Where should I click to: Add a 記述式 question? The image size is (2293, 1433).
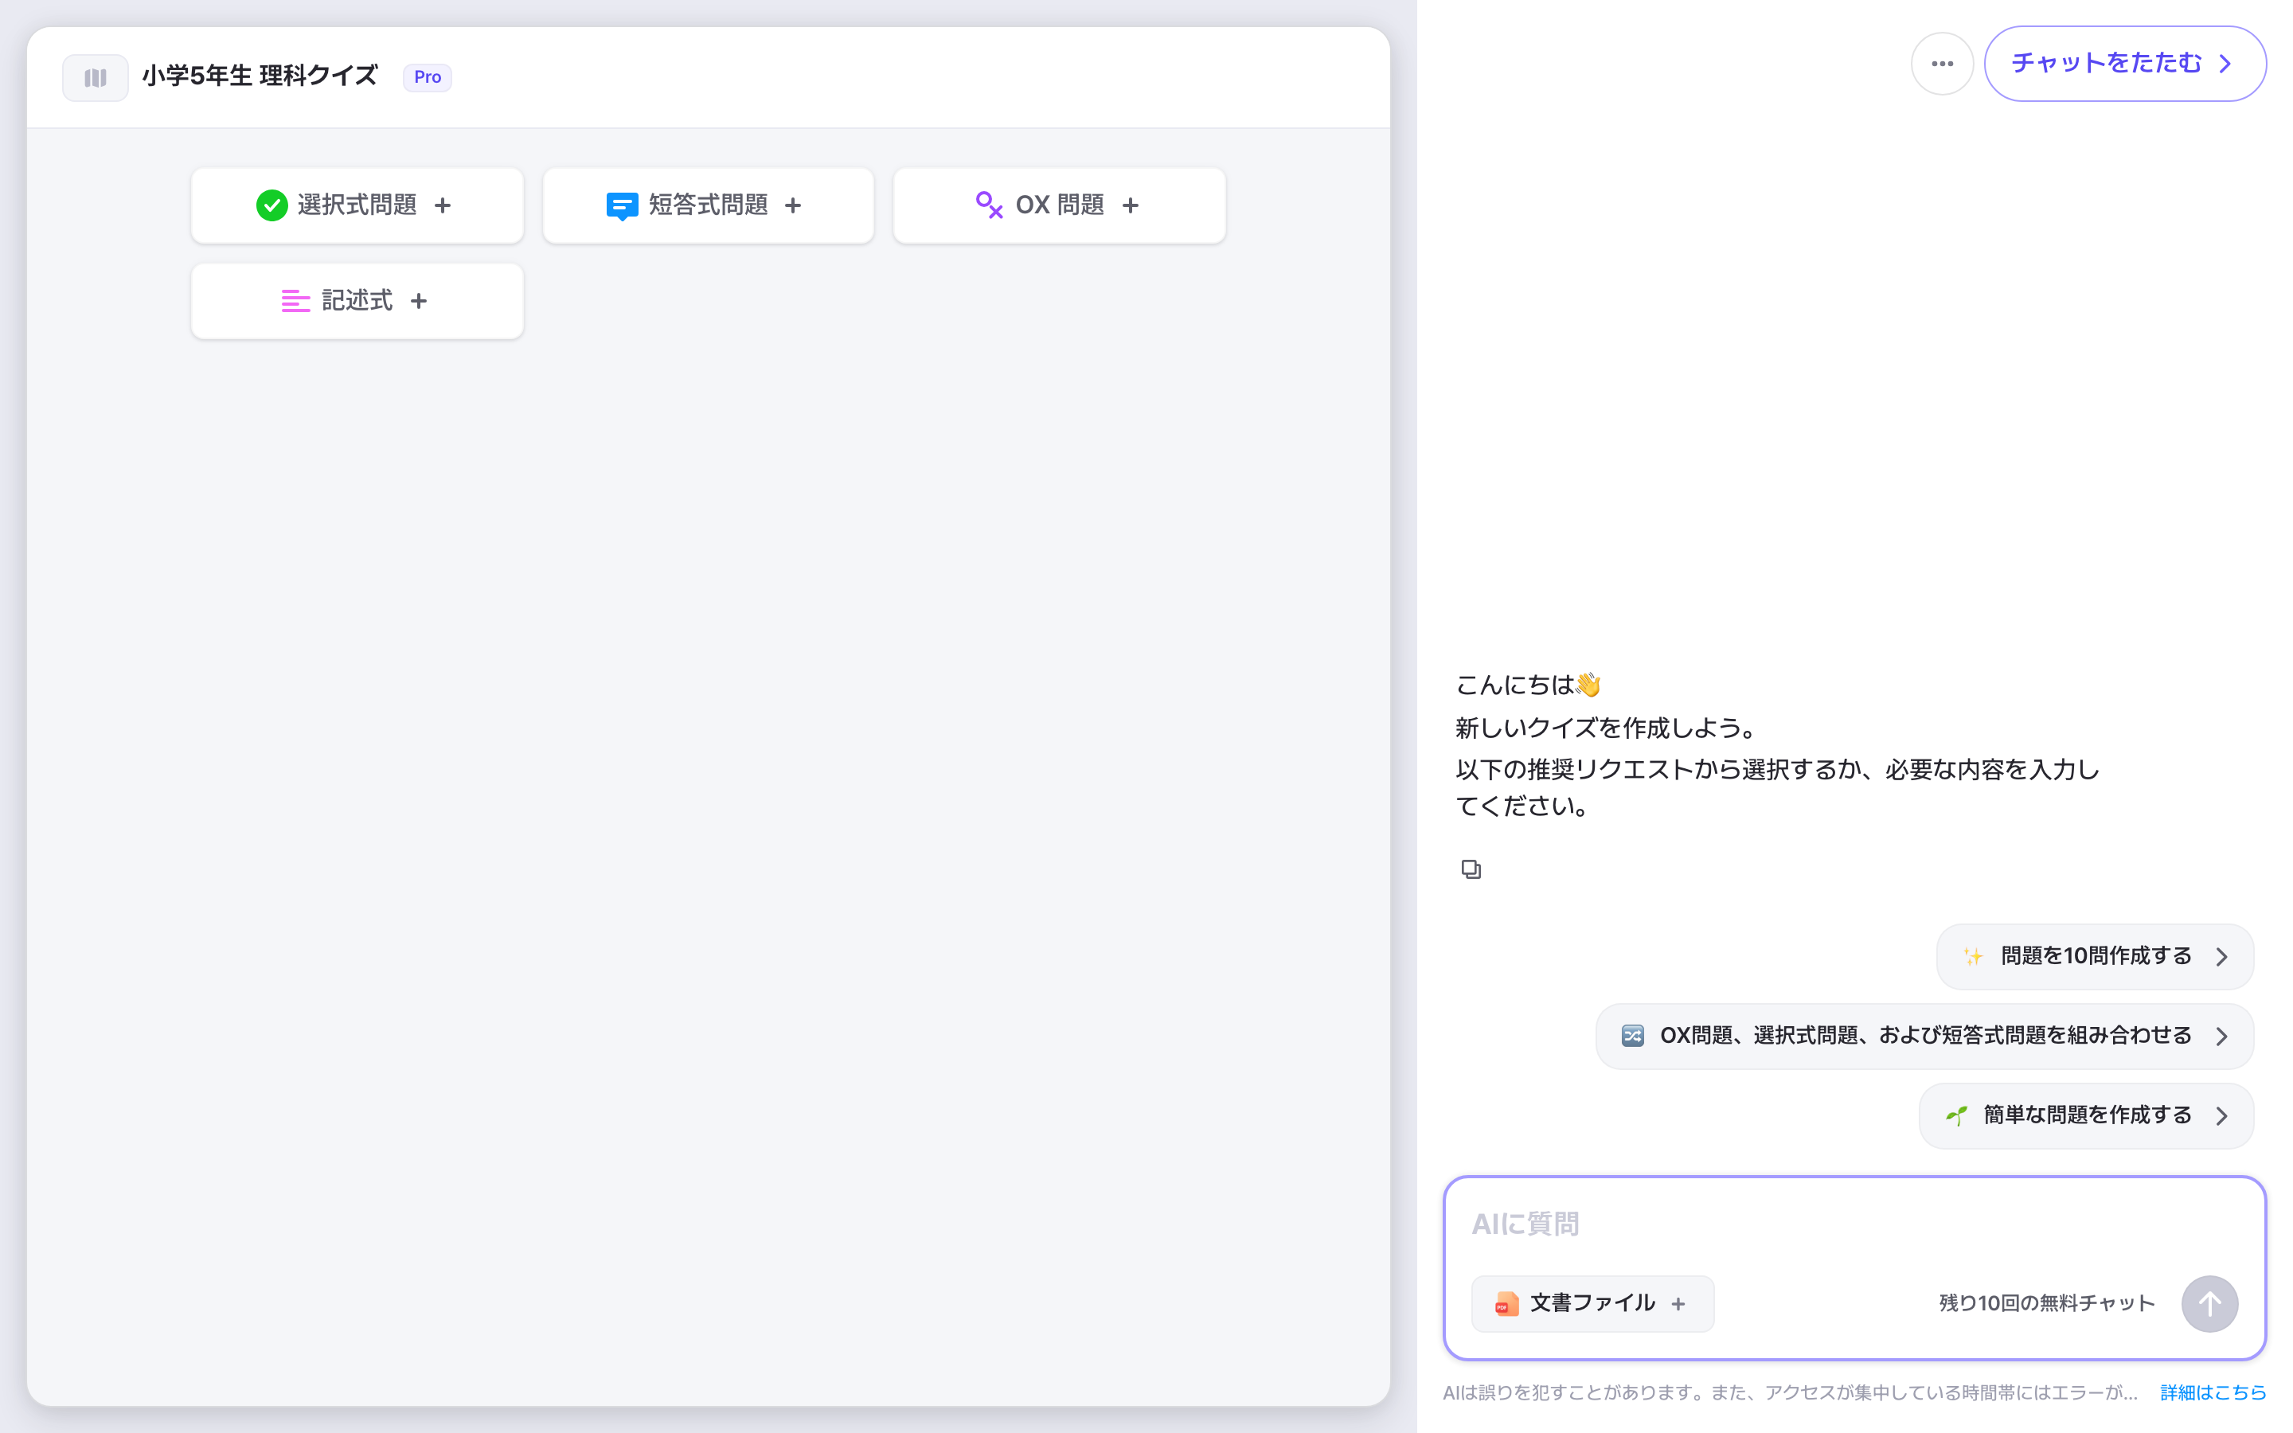click(x=356, y=302)
